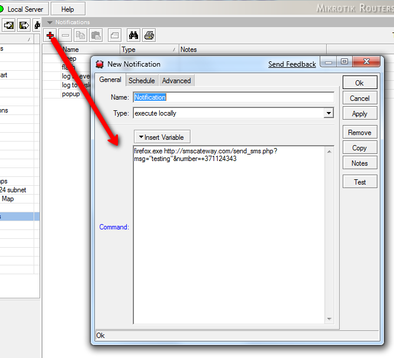394x358 pixels.
Task: Click the Cancel button
Action: (360, 98)
